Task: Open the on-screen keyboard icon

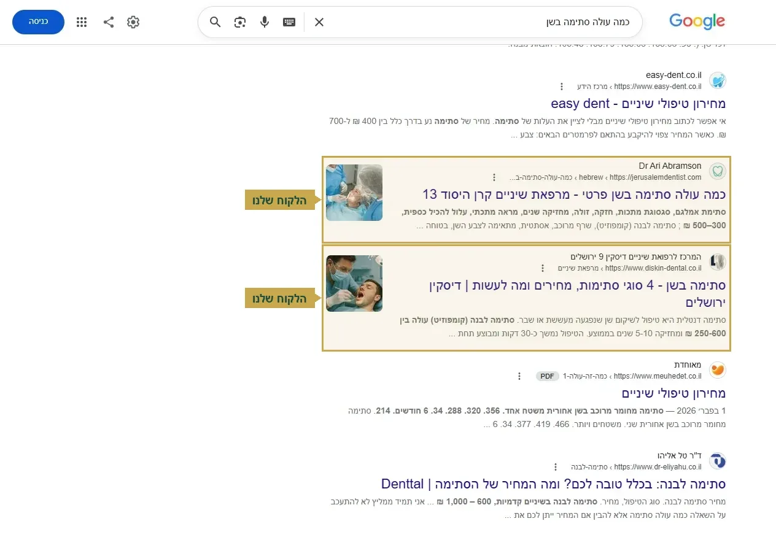Action: tap(289, 22)
